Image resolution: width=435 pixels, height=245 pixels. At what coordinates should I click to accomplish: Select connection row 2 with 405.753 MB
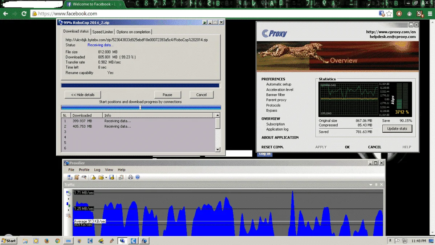138,126
